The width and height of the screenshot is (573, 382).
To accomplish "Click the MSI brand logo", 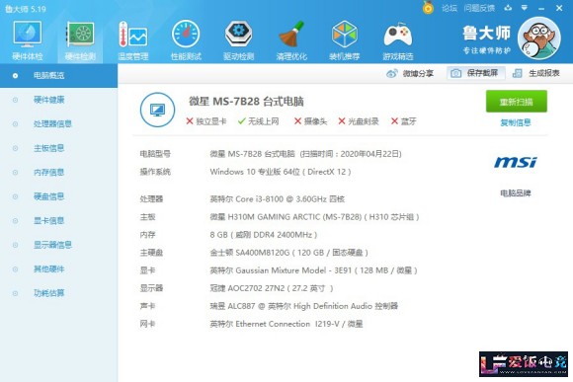I will coord(516,162).
